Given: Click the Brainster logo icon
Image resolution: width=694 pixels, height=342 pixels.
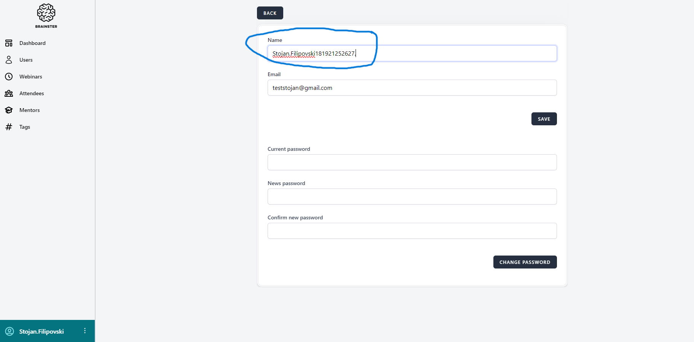Looking at the screenshot, I should coord(46,13).
